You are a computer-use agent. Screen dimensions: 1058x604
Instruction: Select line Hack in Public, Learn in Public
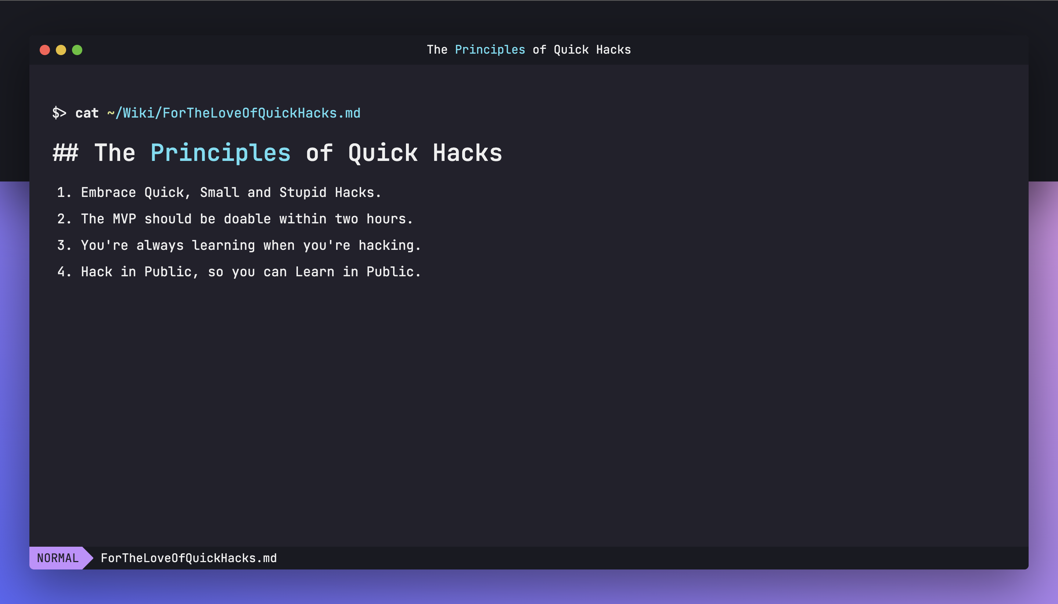coord(251,272)
